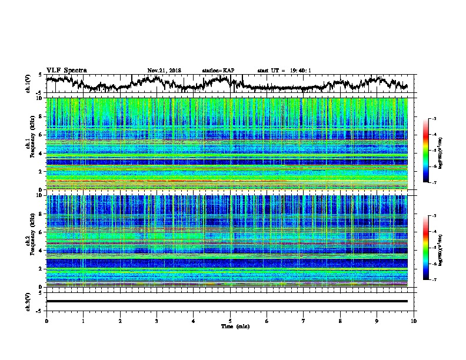Screen dimensions: 466x360
Task: Select the date text "Nov.21, 2018"
Action: tap(164, 71)
